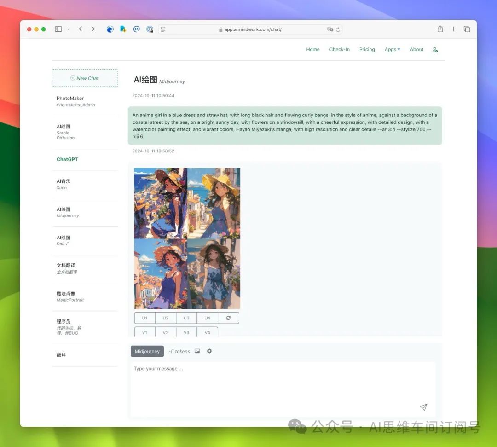Viewport: 497px width, 447px height.
Task: Click the Midjourney mode button
Action: click(147, 351)
